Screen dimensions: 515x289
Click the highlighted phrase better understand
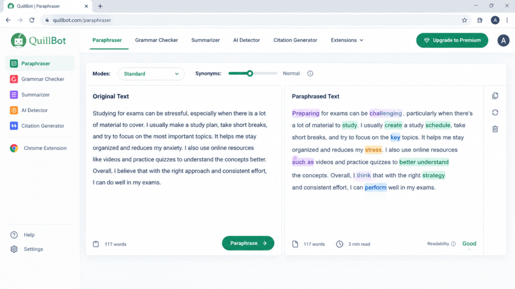pyautogui.click(x=423, y=162)
